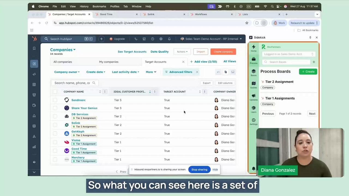
Task: Open the Sidekick Bases section
Action: click(254, 73)
